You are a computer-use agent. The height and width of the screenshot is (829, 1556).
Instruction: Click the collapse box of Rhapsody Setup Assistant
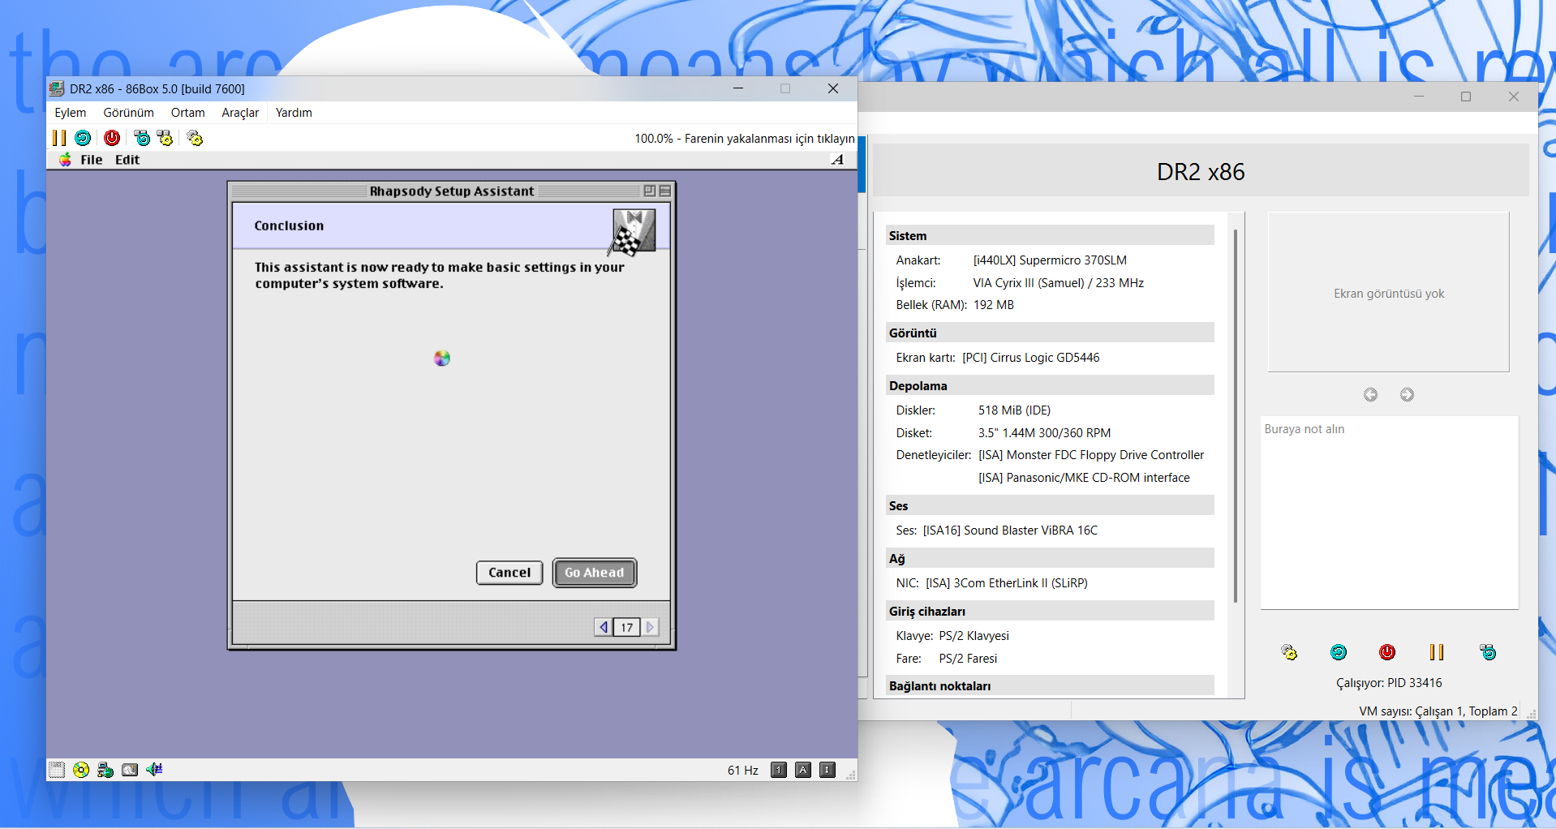665,191
